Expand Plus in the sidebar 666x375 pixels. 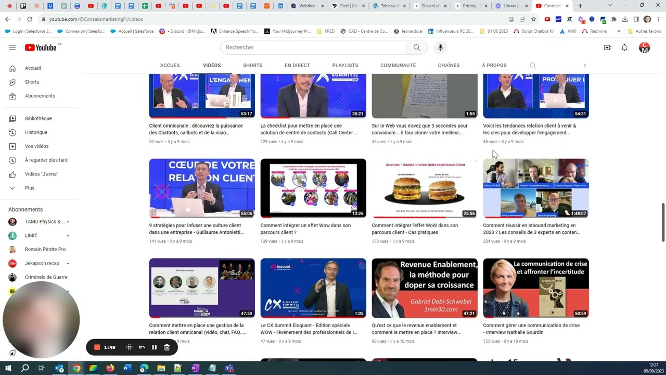(30, 188)
